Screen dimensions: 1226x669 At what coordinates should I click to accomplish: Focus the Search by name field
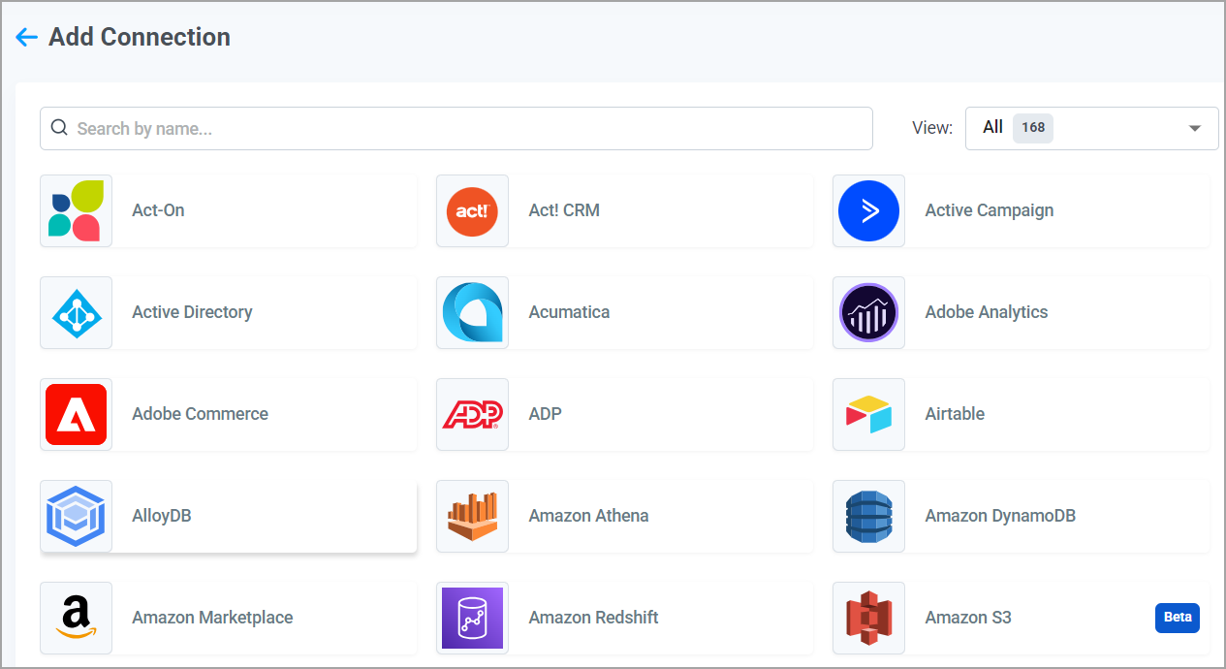coord(456,128)
